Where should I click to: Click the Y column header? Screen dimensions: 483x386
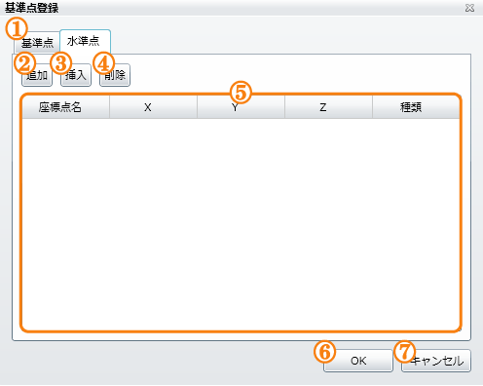pos(241,107)
